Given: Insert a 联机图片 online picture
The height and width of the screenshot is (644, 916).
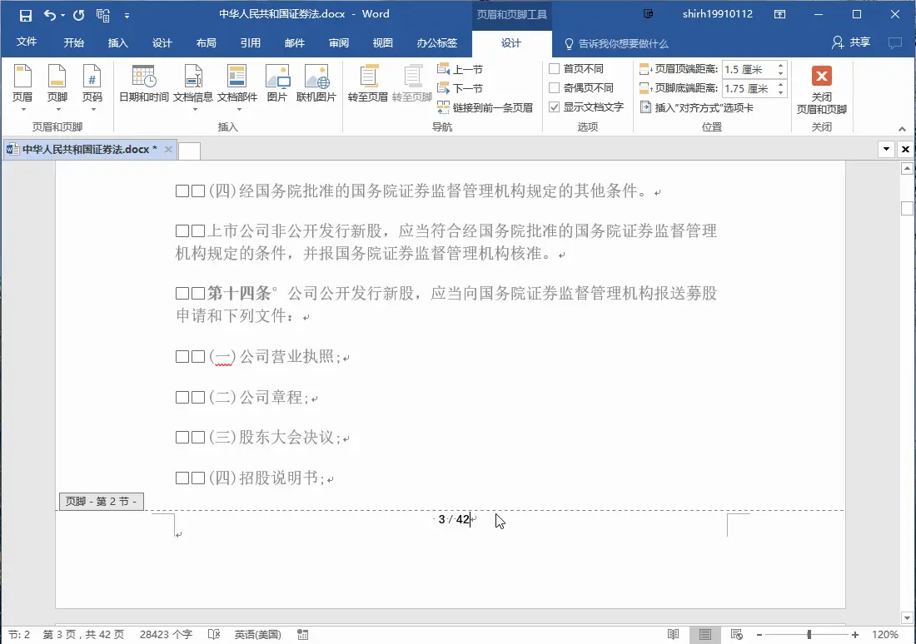Looking at the screenshot, I should click(316, 84).
